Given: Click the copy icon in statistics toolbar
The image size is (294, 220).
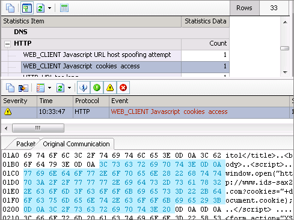Looking at the screenshot, I should point(10,8).
